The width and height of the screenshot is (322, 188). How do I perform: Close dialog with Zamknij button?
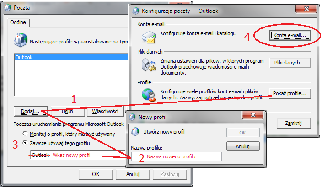(294, 123)
